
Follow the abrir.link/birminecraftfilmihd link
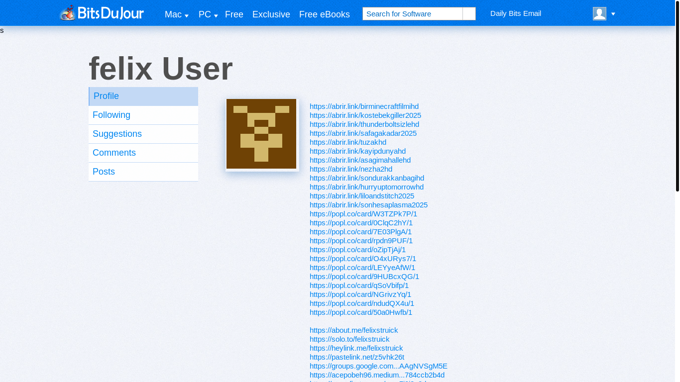coord(364,106)
